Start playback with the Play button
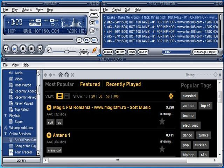The height and width of the screenshot is (168, 224). [15, 49]
